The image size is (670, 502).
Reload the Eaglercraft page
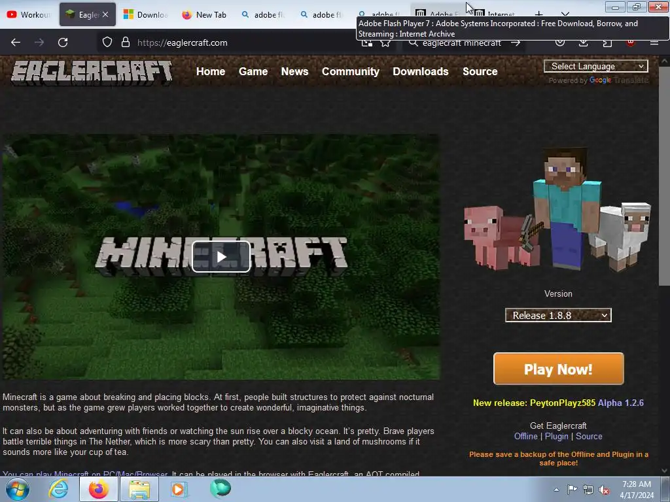point(63,42)
